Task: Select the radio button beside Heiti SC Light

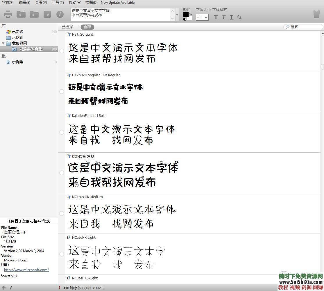Action: pos(62,51)
